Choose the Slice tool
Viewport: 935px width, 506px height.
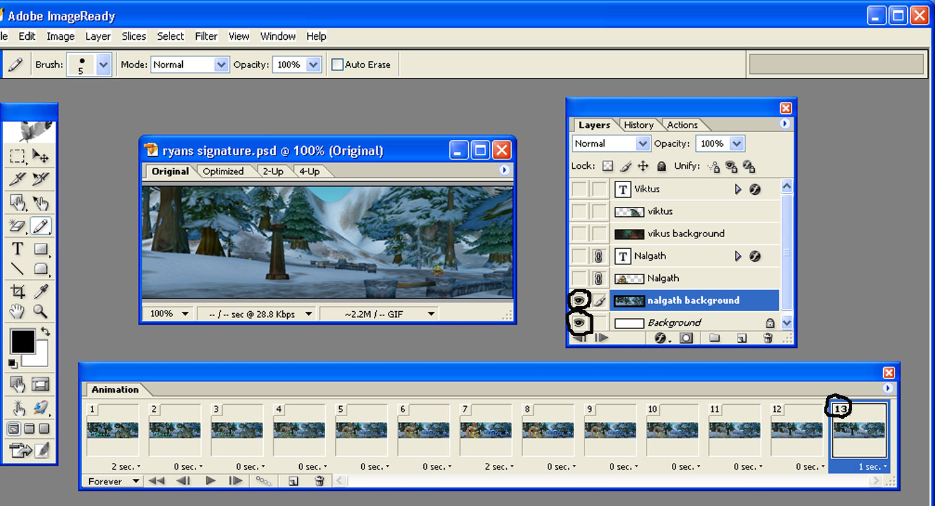(17, 180)
